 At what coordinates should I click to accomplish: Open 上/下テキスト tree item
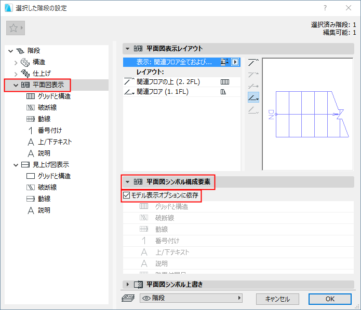tap(55, 142)
